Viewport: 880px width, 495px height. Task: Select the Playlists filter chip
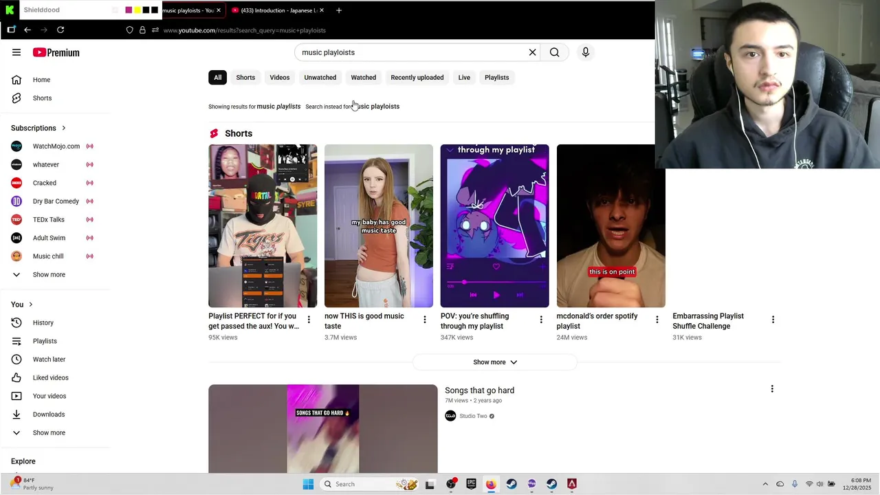click(x=496, y=78)
